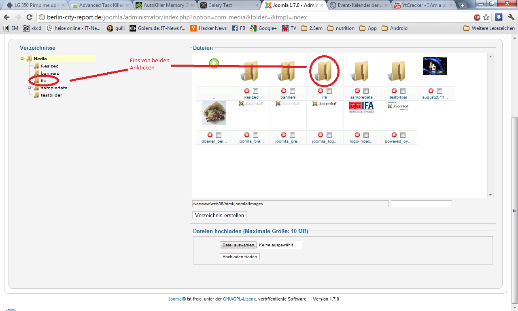
Task: Click red delete icon for banners folder
Action: tap(284, 91)
